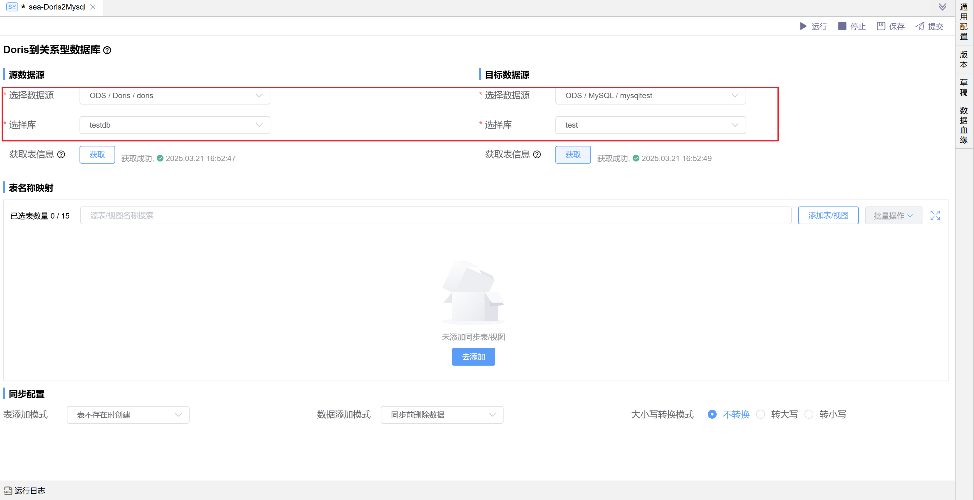Select the 转小写 radio option
Viewport: 974px width, 500px height.
[809, 414]
